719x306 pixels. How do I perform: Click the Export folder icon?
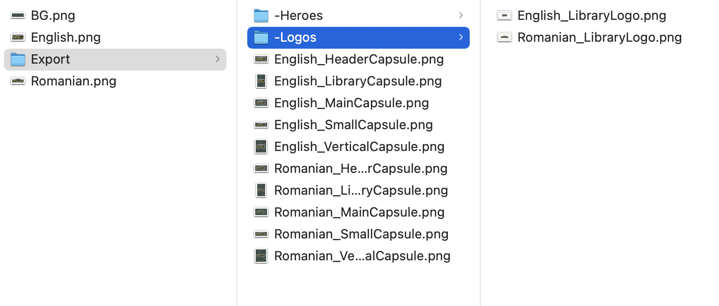(x=18, y=59)
